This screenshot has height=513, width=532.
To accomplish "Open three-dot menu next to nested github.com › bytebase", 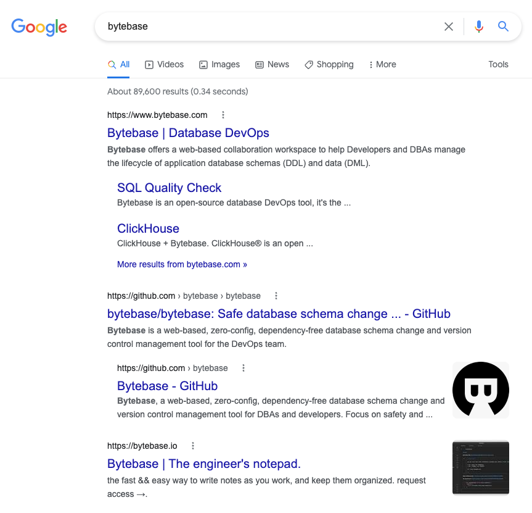I will point(243,368).
